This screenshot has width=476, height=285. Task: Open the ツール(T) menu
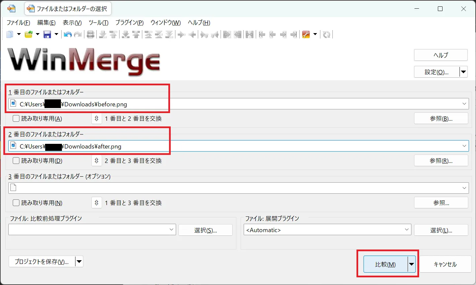click(x=98, y=22)
